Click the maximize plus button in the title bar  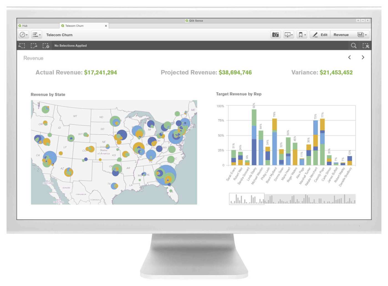[358, 20]
